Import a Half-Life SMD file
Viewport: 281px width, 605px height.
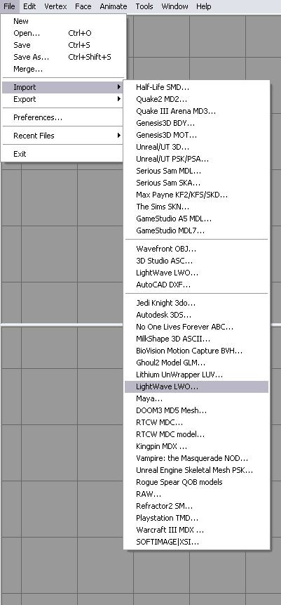[x=196, y=87]
